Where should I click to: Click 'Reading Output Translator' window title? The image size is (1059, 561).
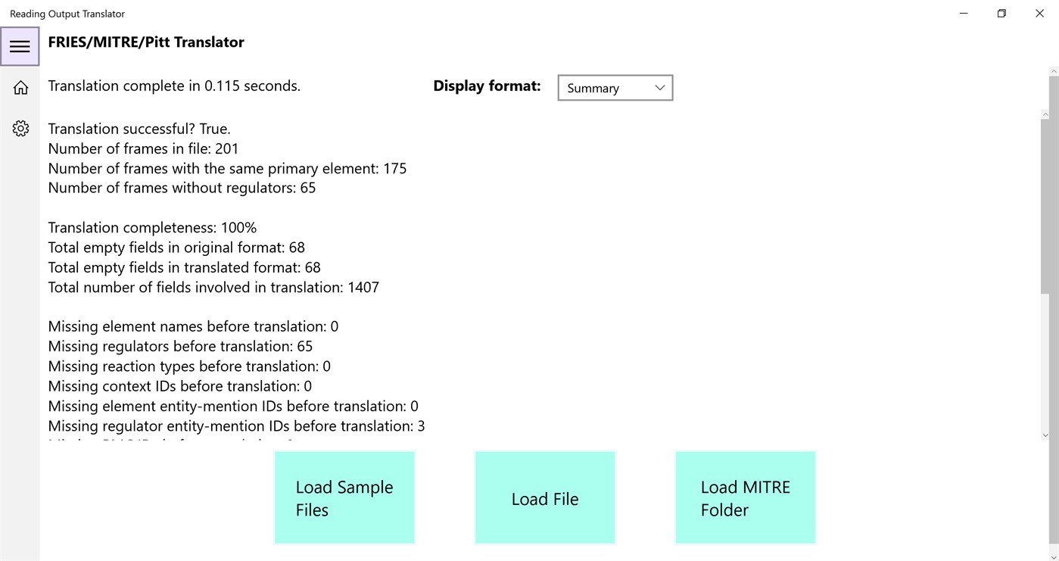pos(67,14)
